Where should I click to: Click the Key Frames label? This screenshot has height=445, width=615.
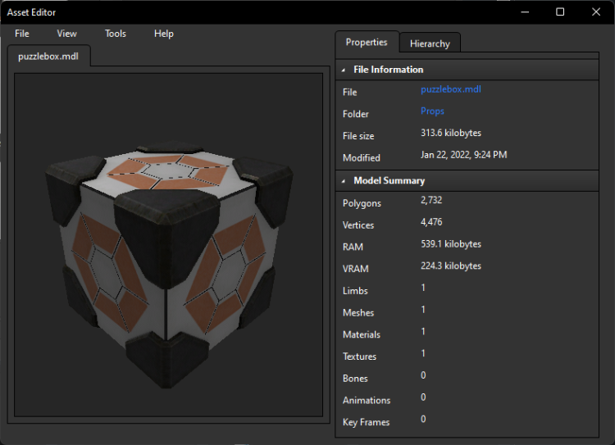[366, 422]
